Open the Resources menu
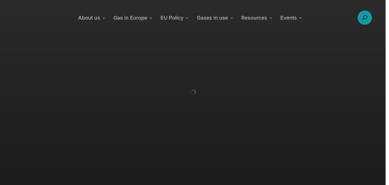 (257, 18)
